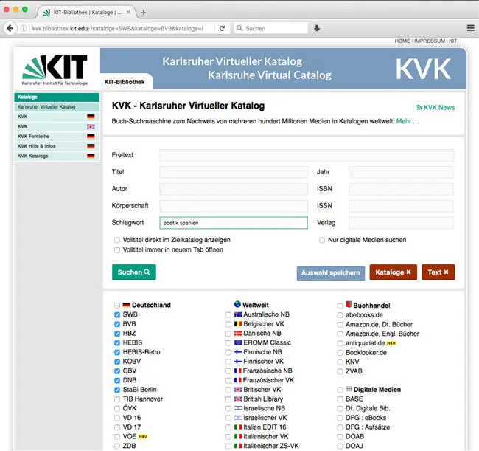This screenshot has height=451, width=479.
Task: Uncheck the SWB catalog checkbox
Action: pos(117,314)
